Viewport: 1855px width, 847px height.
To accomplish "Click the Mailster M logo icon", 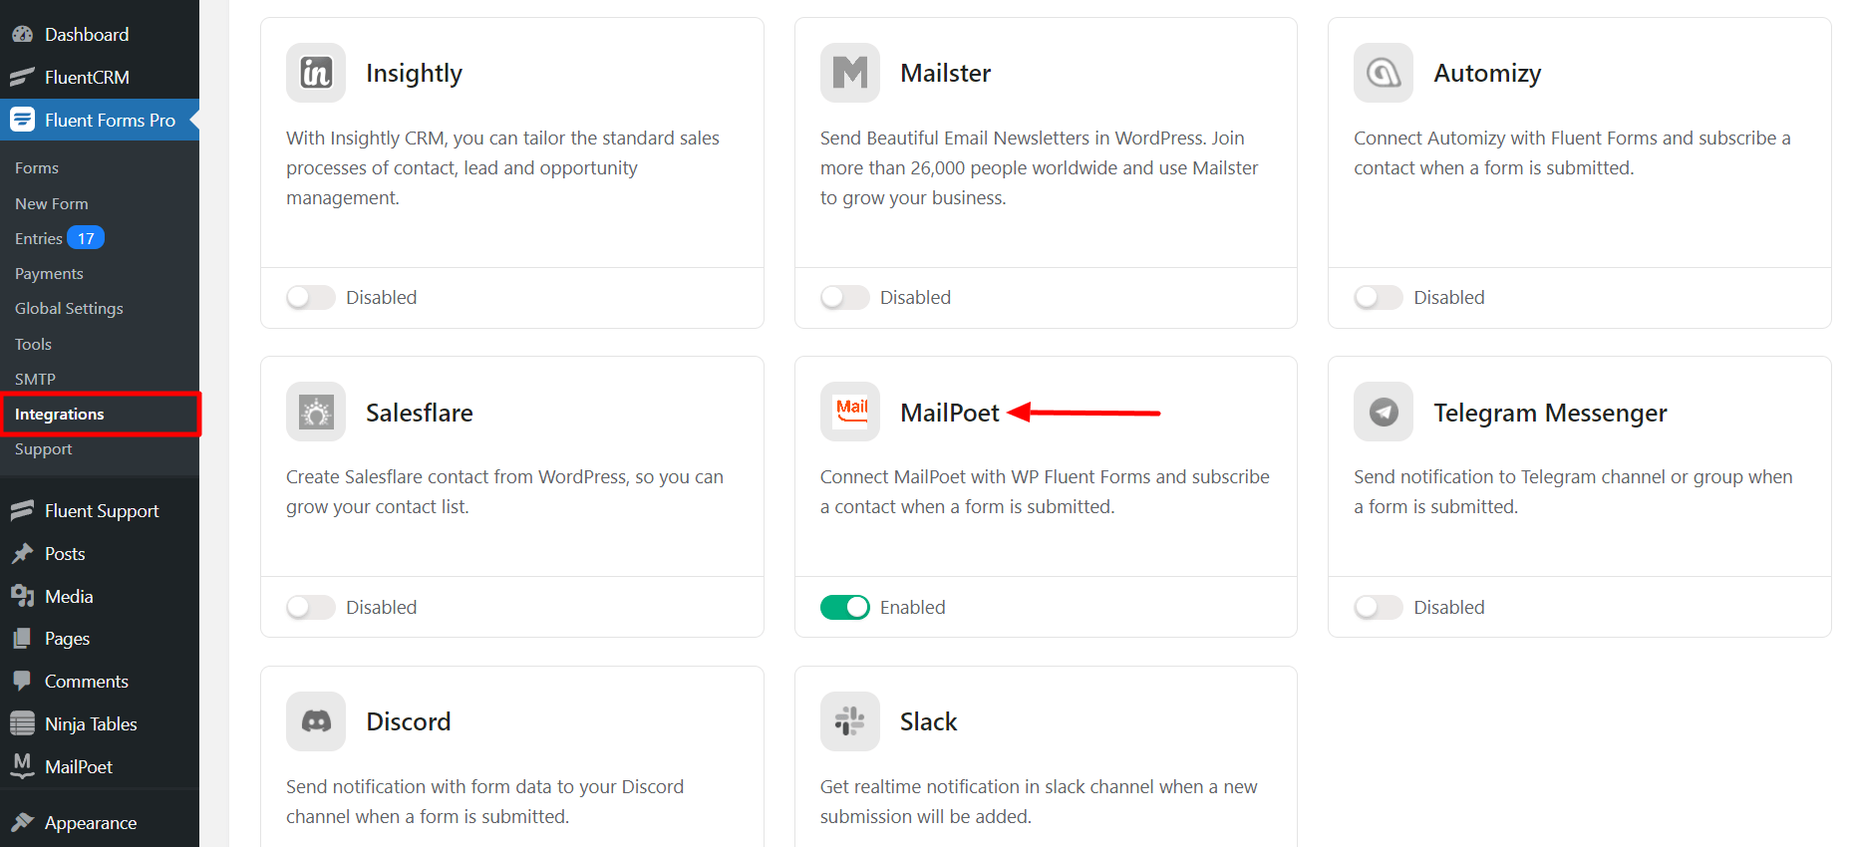I will tap(849, 73).
